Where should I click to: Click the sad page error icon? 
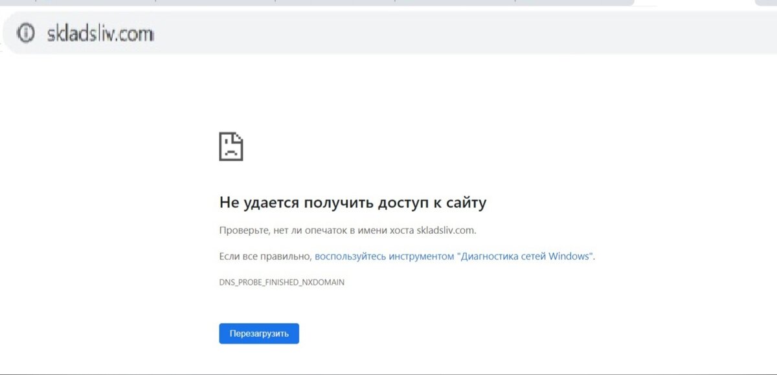pyautogui.click(x=231, y=146)
